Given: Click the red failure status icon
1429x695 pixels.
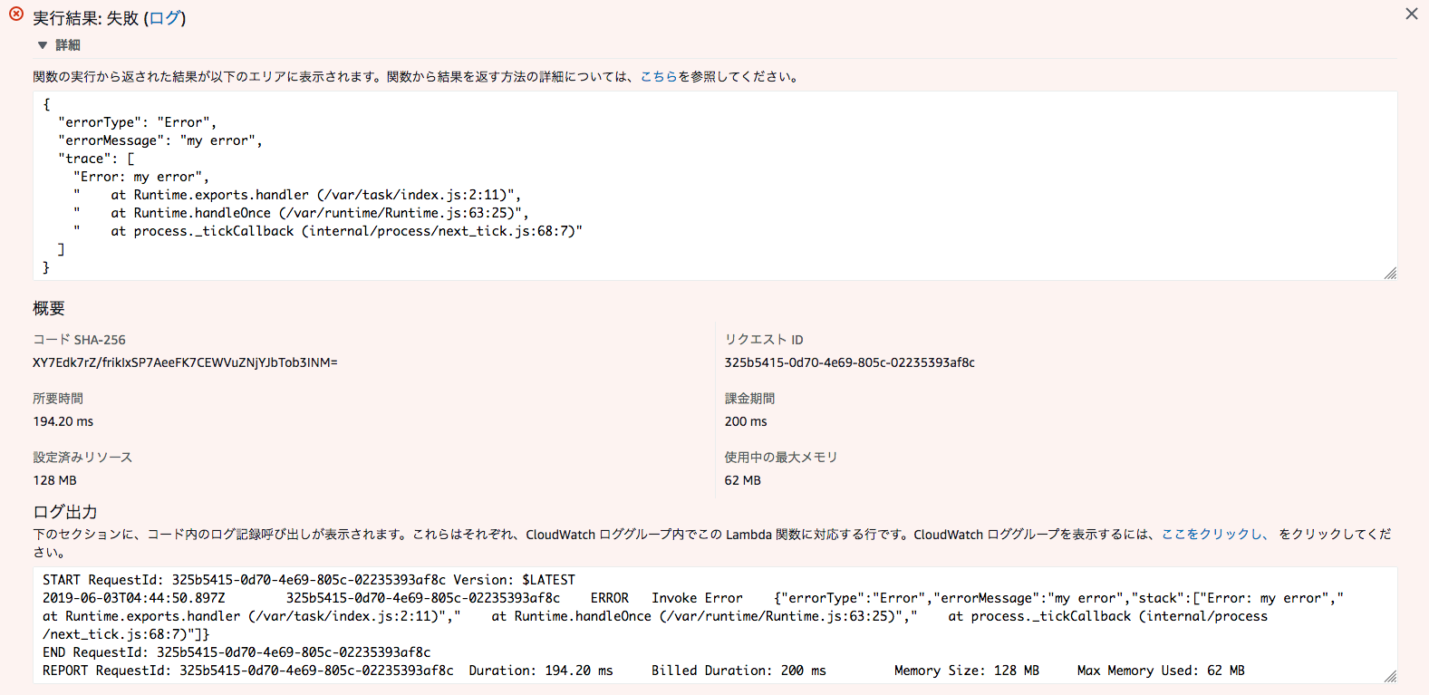Looking at the screenshot, I should (16, 14).
